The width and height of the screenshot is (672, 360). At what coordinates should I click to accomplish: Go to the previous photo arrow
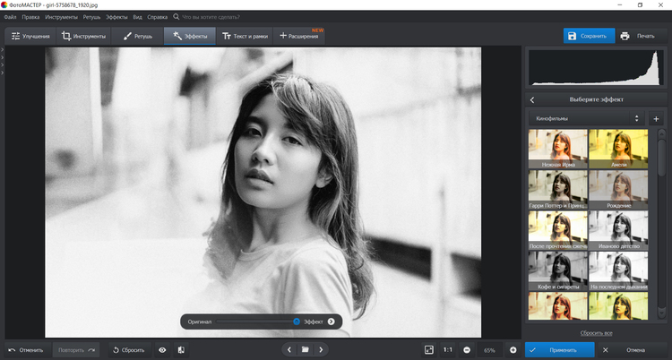(x=289, y=349)
